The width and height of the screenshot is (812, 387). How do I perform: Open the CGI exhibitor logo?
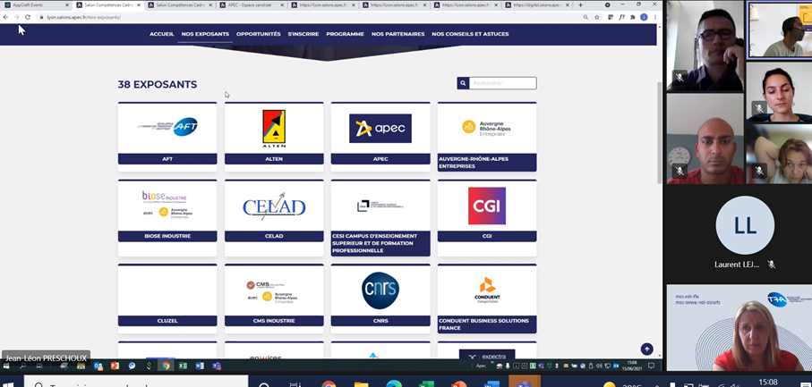click(x=487, y=206)
